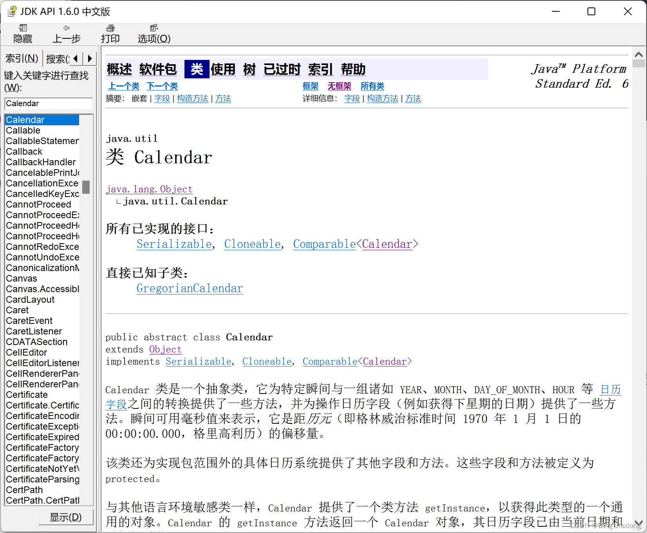The height and width of the screenshot is (533, 647).
Task: Open the 已过时 deprecated navigation item
Action: pyautogui.click(x=282, y=69)
